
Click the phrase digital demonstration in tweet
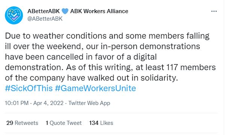(x=81, y=62)
